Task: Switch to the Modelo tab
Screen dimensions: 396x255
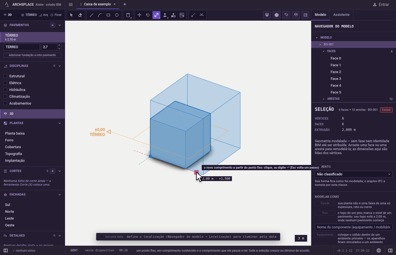Action: pyautogui.click(x=320, y=15)
